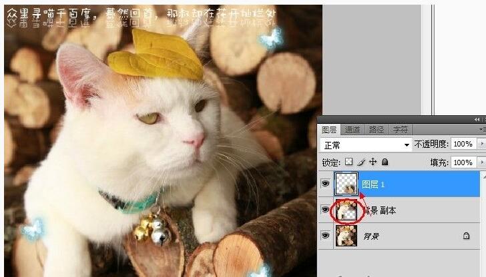Image resolution: width=486 pixels, height=277 pixels.
Task: Click the layer list scrollbar up arrow
Action: [484, 176]
